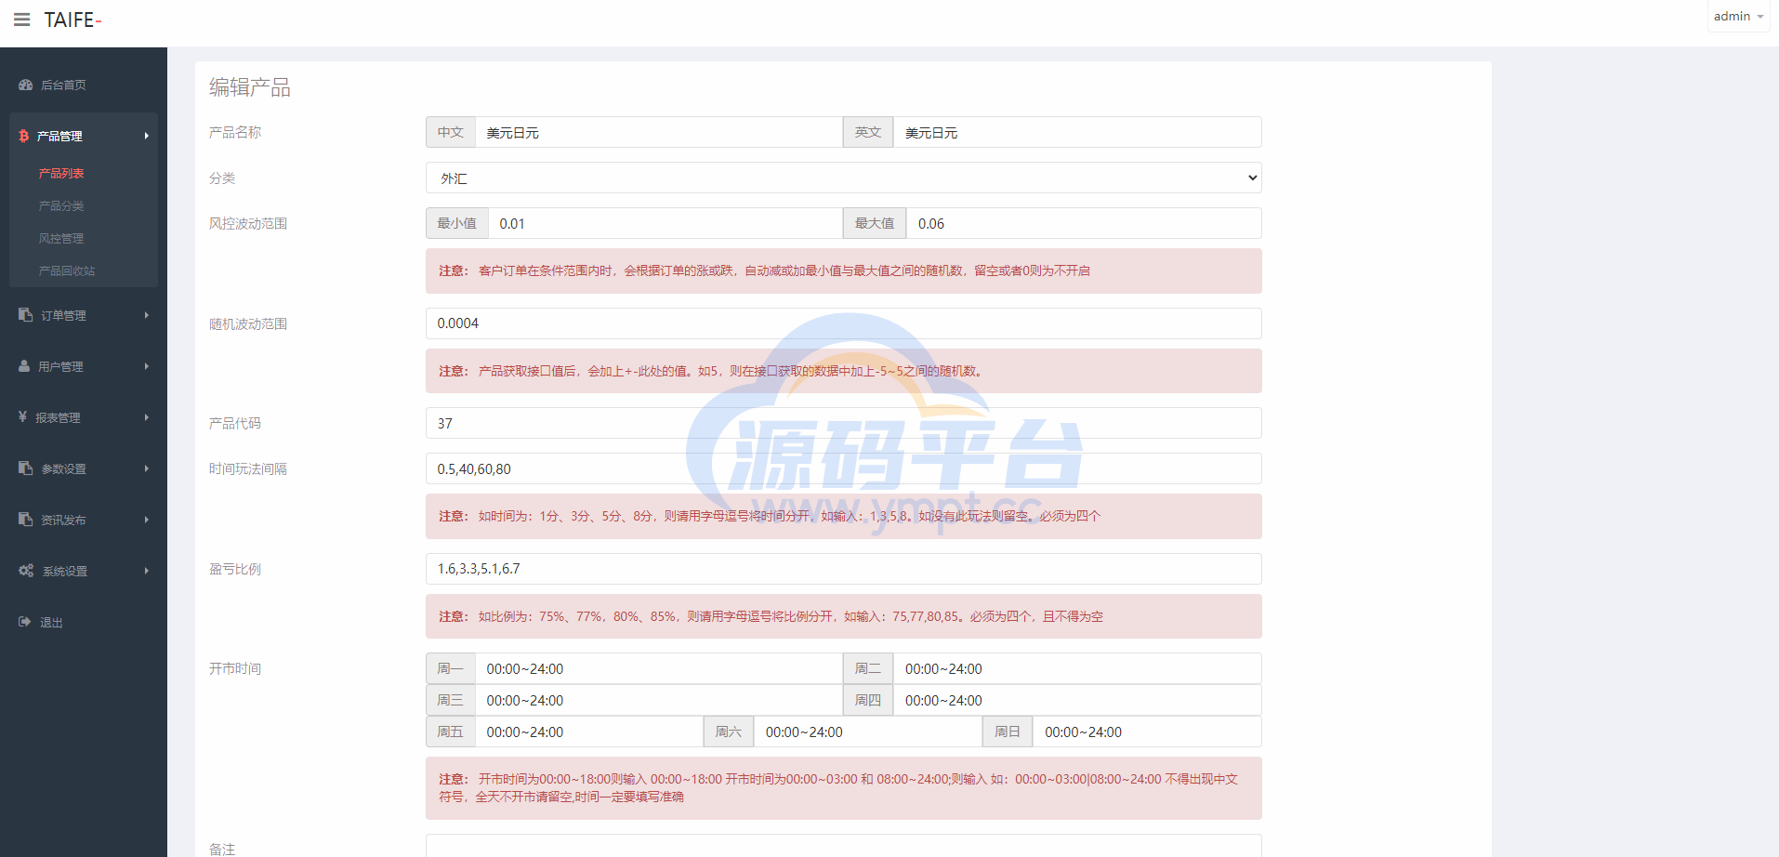Expand the 参数设置 arrow

(x=146, y=468)
